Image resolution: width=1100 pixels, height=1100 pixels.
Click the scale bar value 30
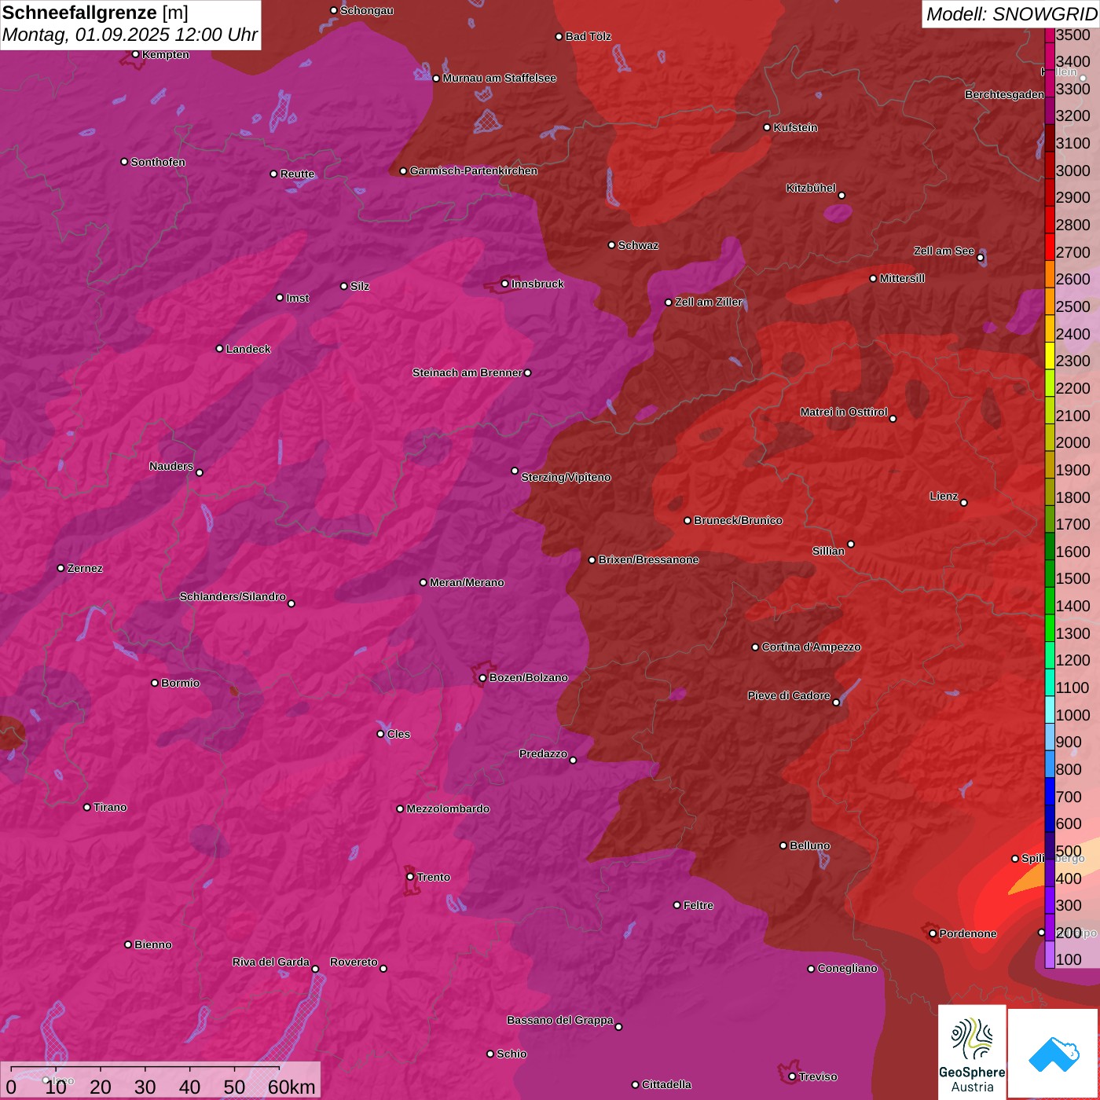pos(145,1087)
